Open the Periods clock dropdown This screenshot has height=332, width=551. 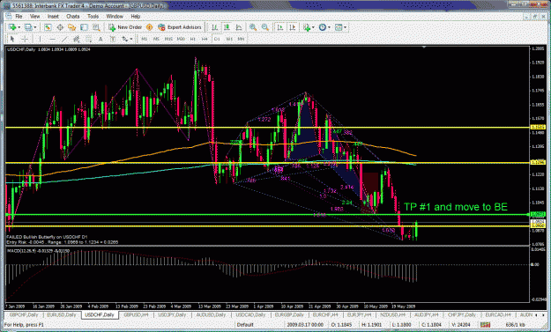324,27
